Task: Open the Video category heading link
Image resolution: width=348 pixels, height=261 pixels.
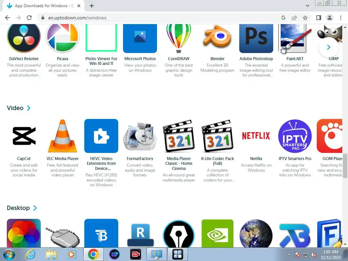Action: [x=15, y=108]
